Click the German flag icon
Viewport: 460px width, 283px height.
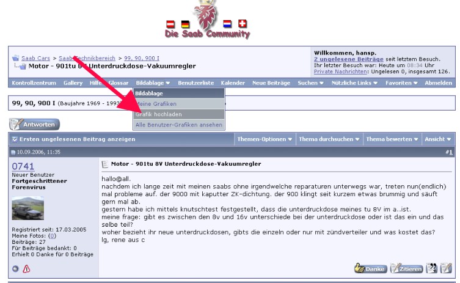click(185, 24)
